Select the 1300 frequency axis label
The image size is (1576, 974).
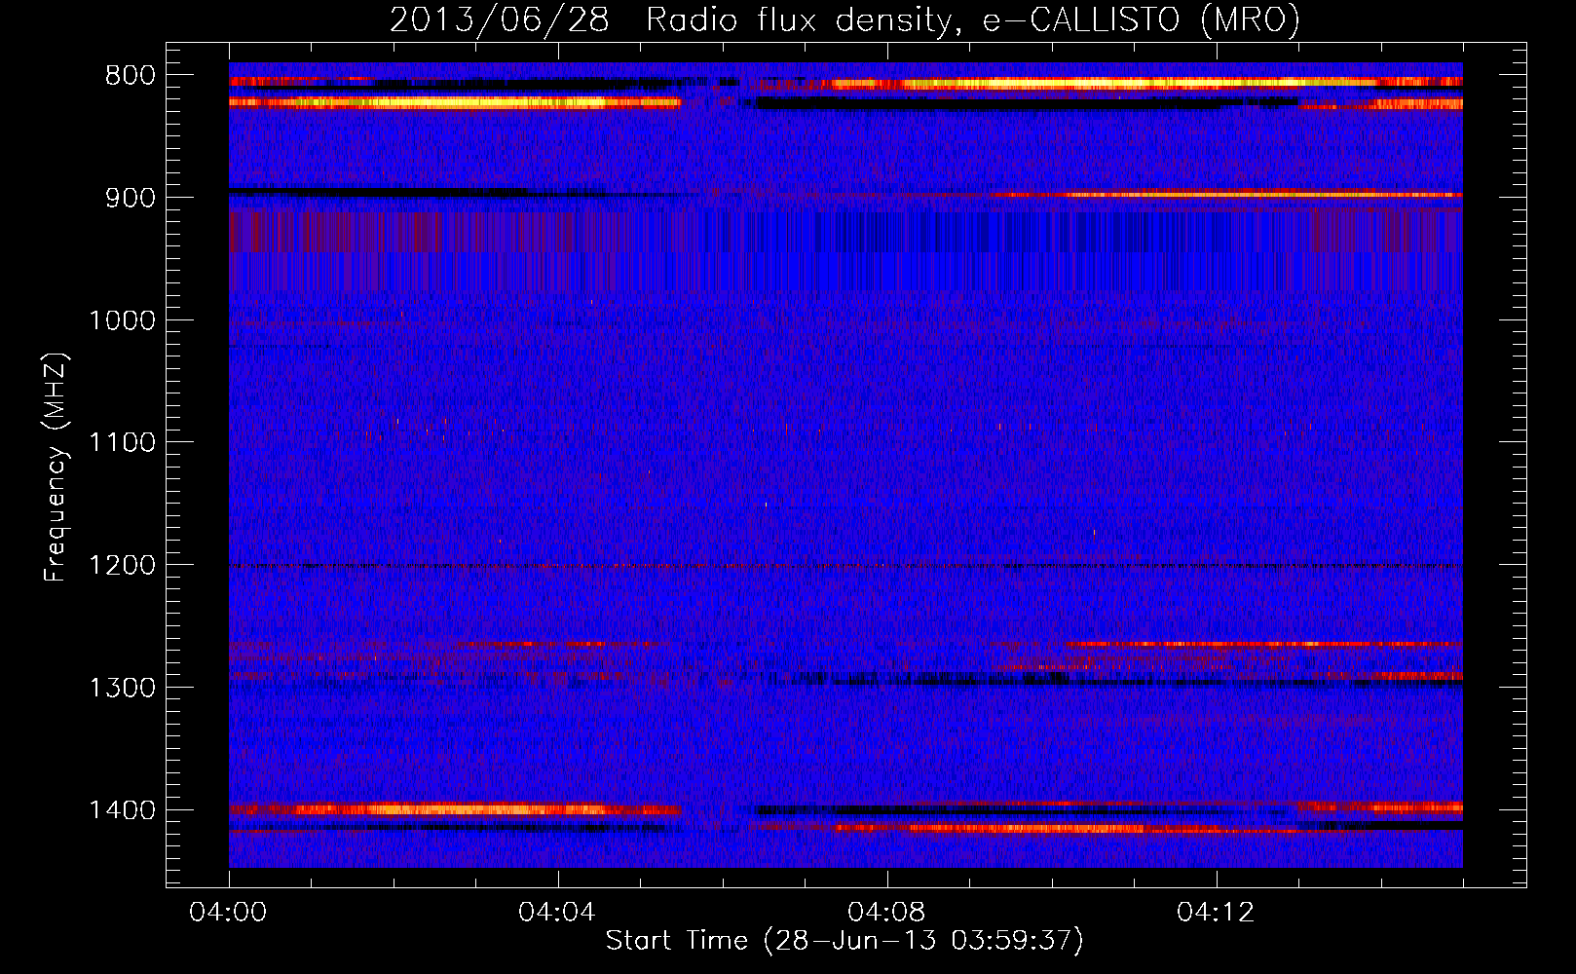tap(122, 688)
